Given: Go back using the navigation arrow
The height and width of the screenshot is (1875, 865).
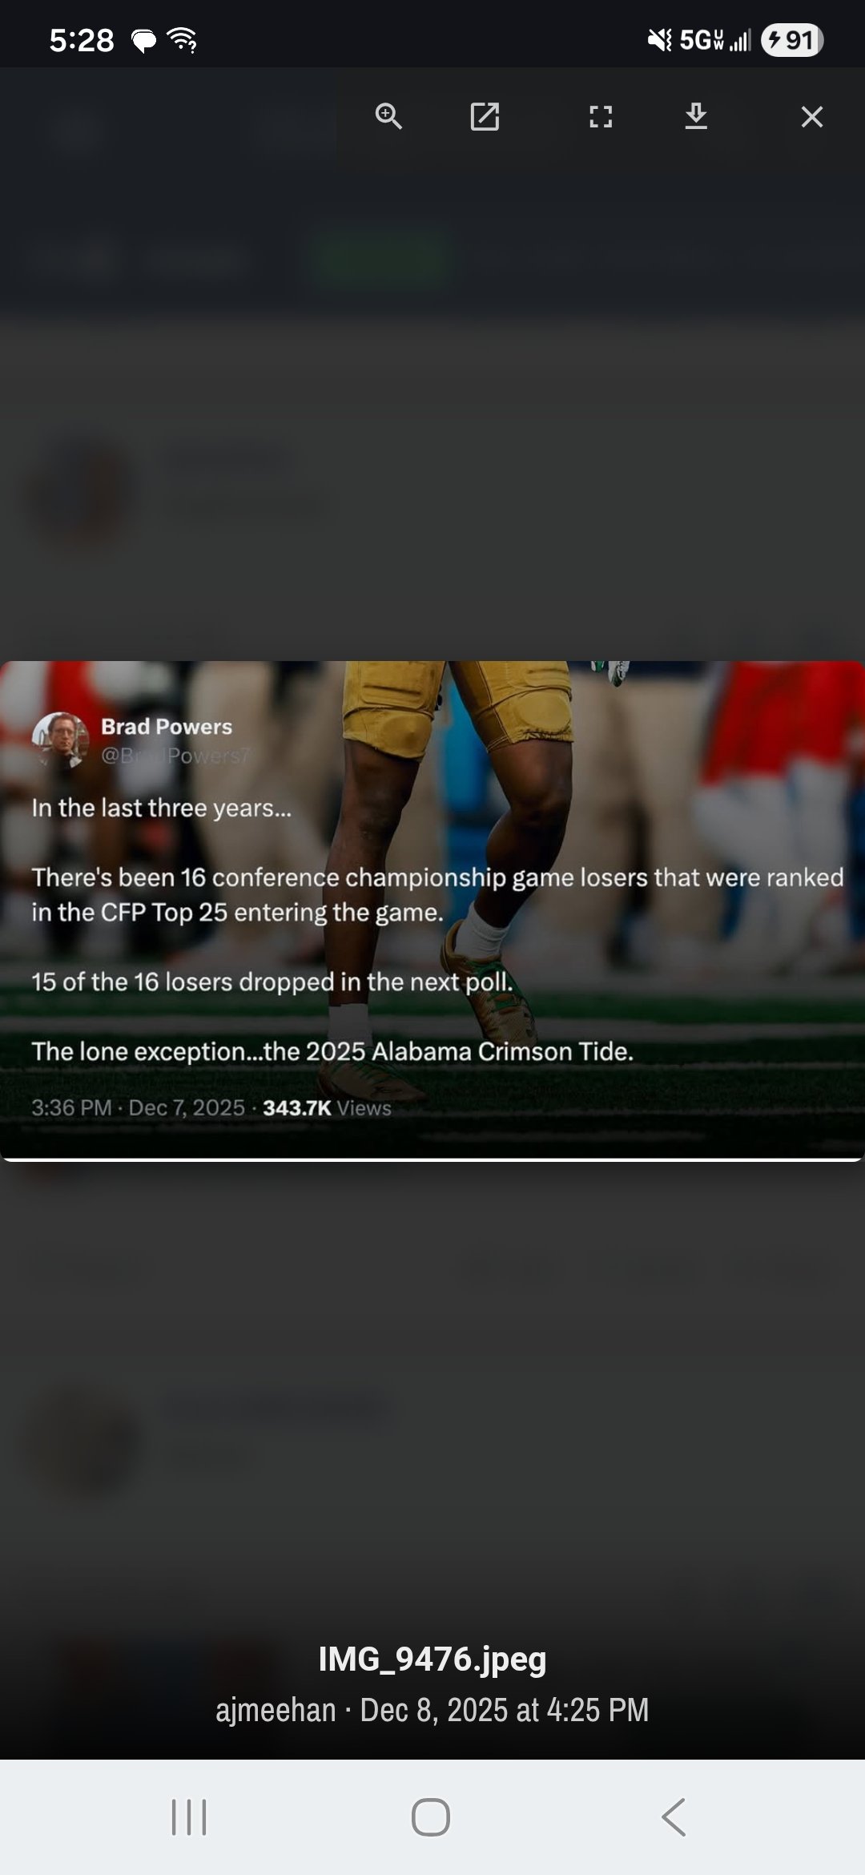Looking at the screenshot, I should click(674, 1817).
